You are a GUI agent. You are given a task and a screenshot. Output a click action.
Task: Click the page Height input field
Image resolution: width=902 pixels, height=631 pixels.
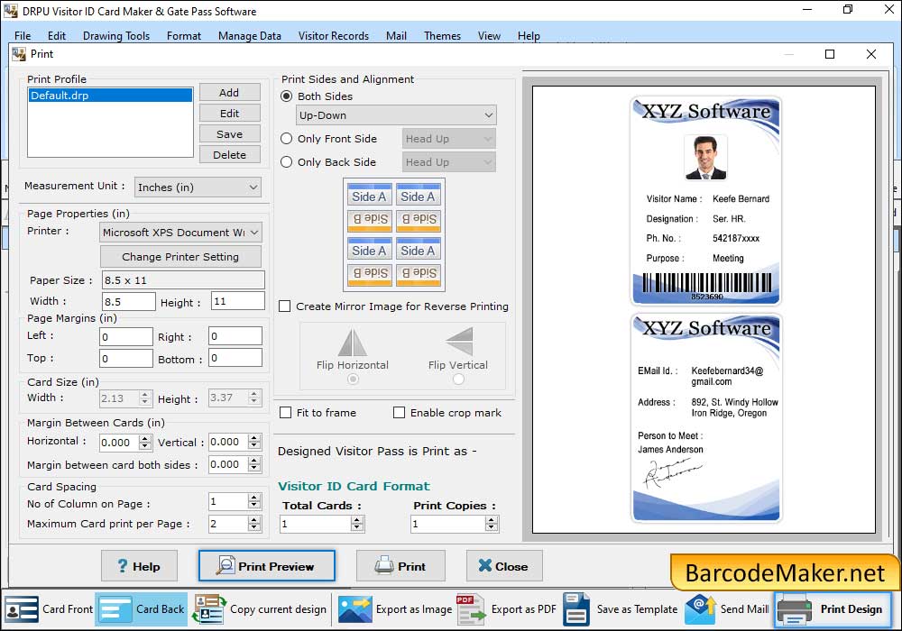coord(238,301)
